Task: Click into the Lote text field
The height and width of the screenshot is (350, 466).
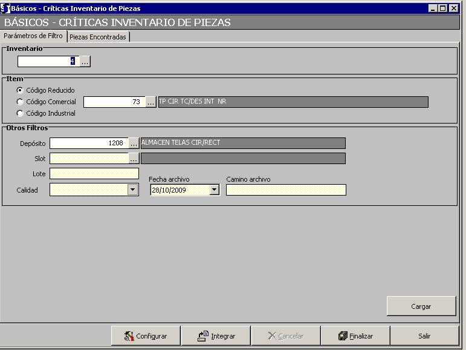Action: [x=94, y=174]
